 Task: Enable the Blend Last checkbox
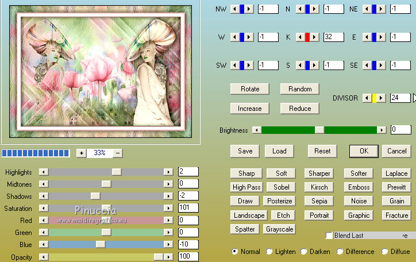click(329, 236)
